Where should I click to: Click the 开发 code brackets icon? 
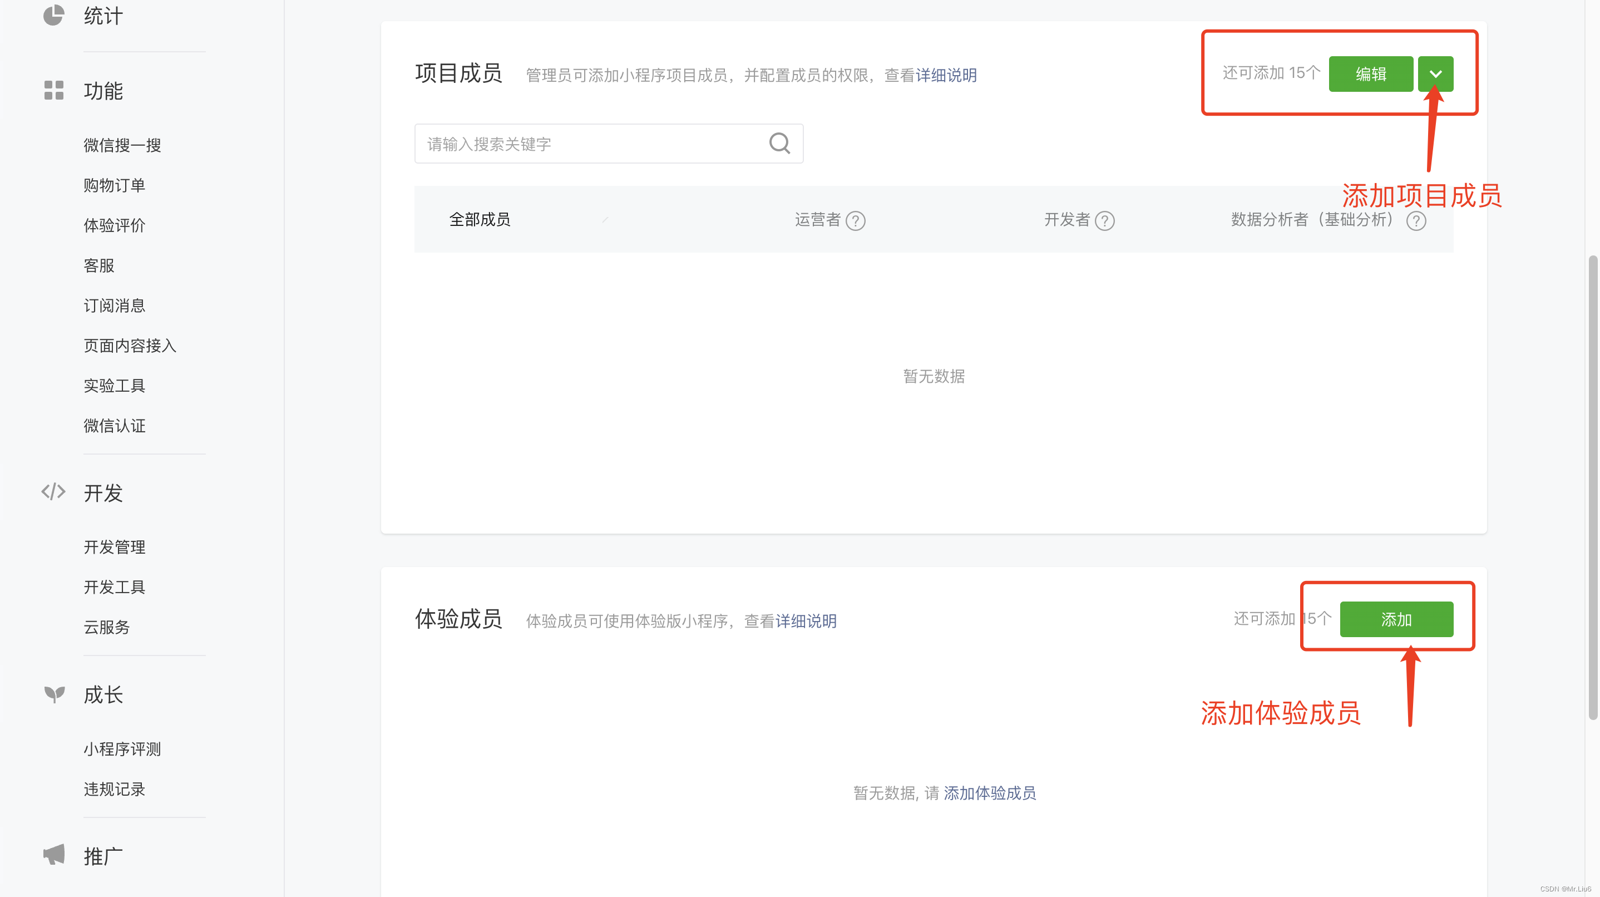tap(53, 491)
